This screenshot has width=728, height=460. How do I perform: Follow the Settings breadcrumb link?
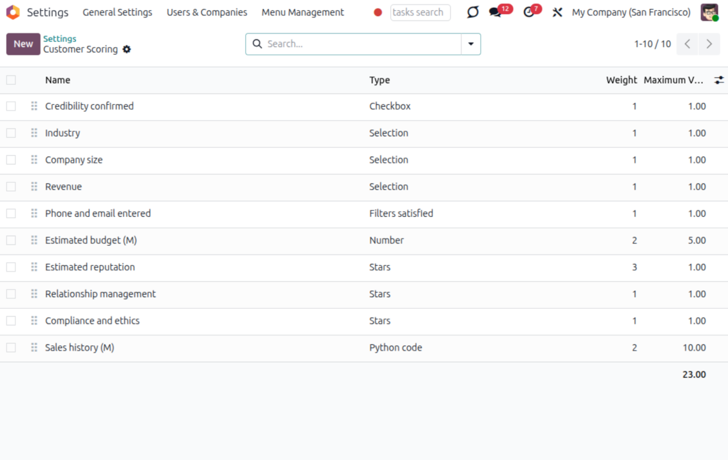point(60,39)
